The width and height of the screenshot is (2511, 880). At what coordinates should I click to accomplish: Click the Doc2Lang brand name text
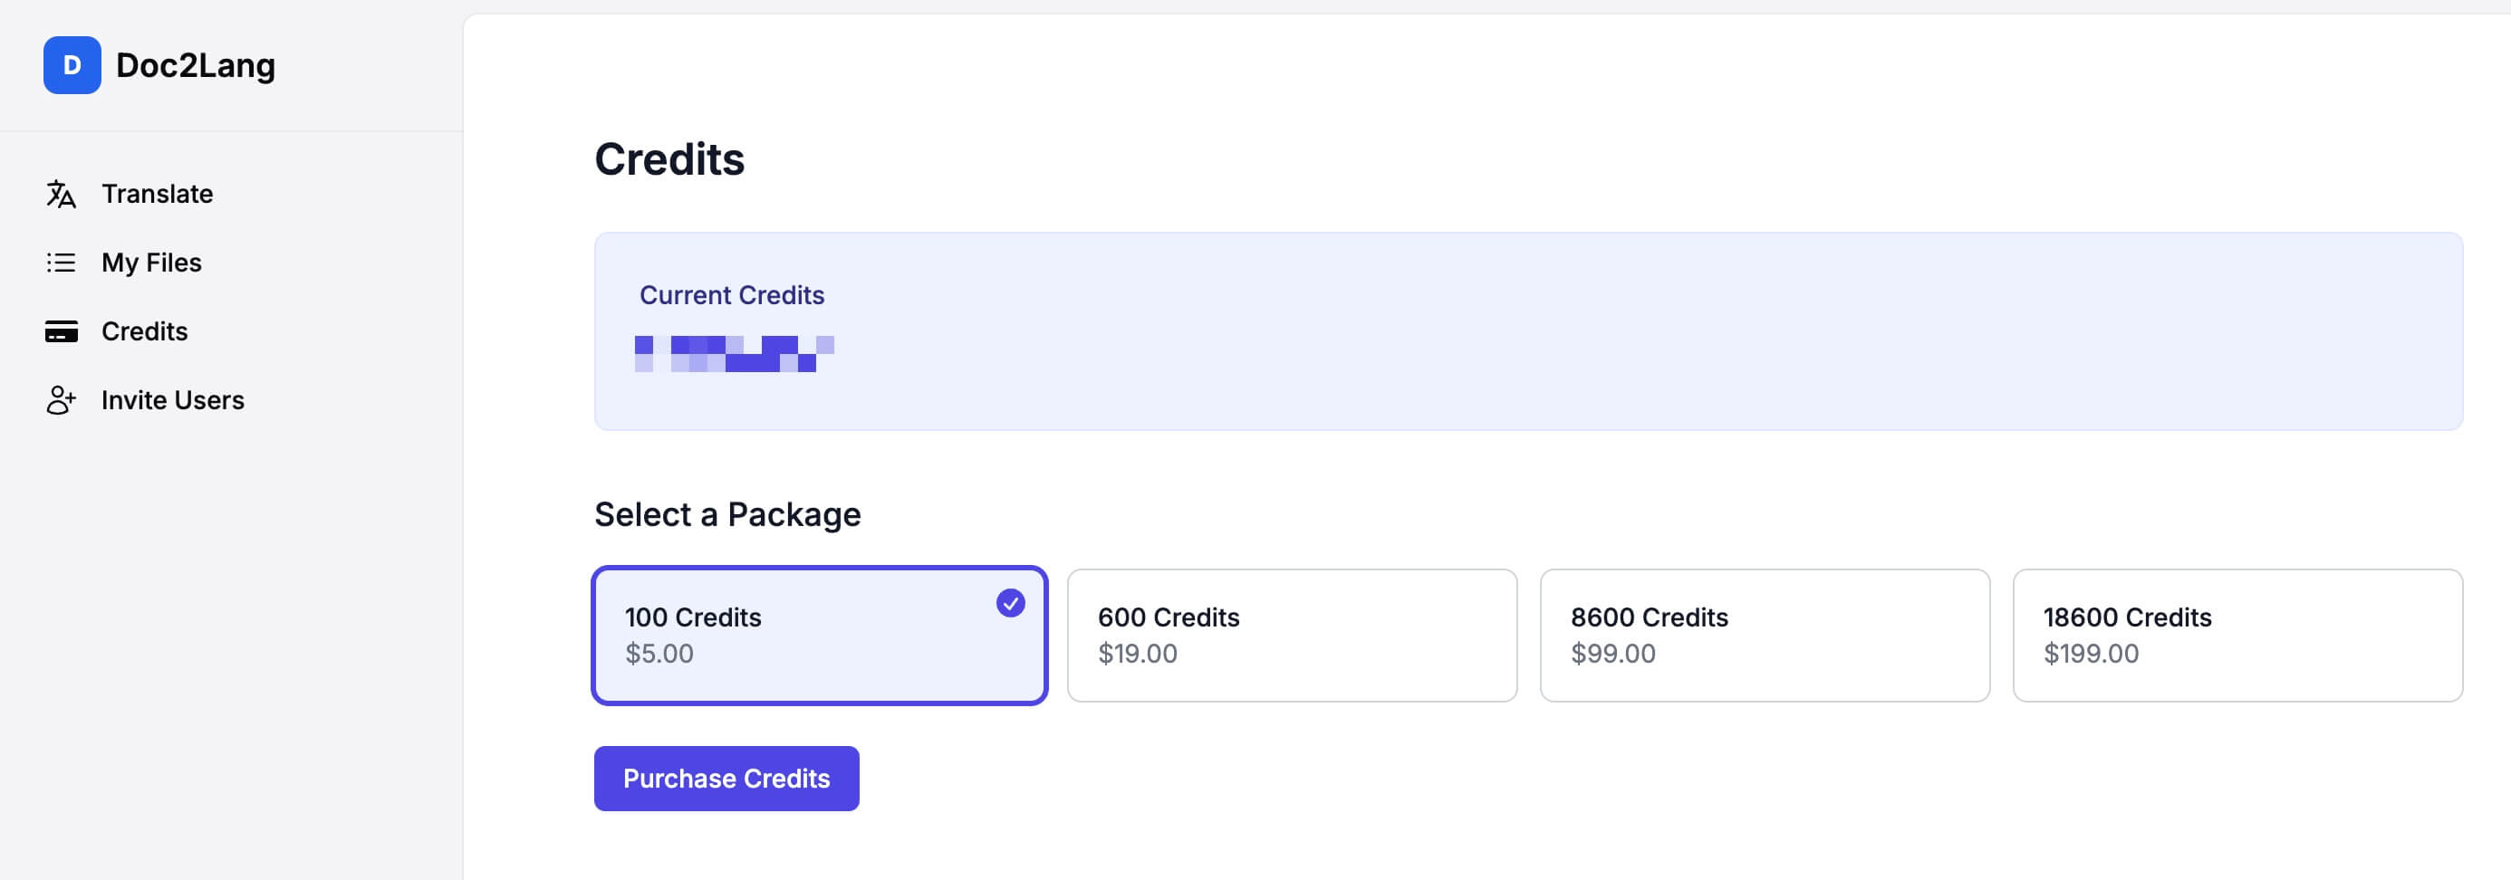[x=195, y=65]
